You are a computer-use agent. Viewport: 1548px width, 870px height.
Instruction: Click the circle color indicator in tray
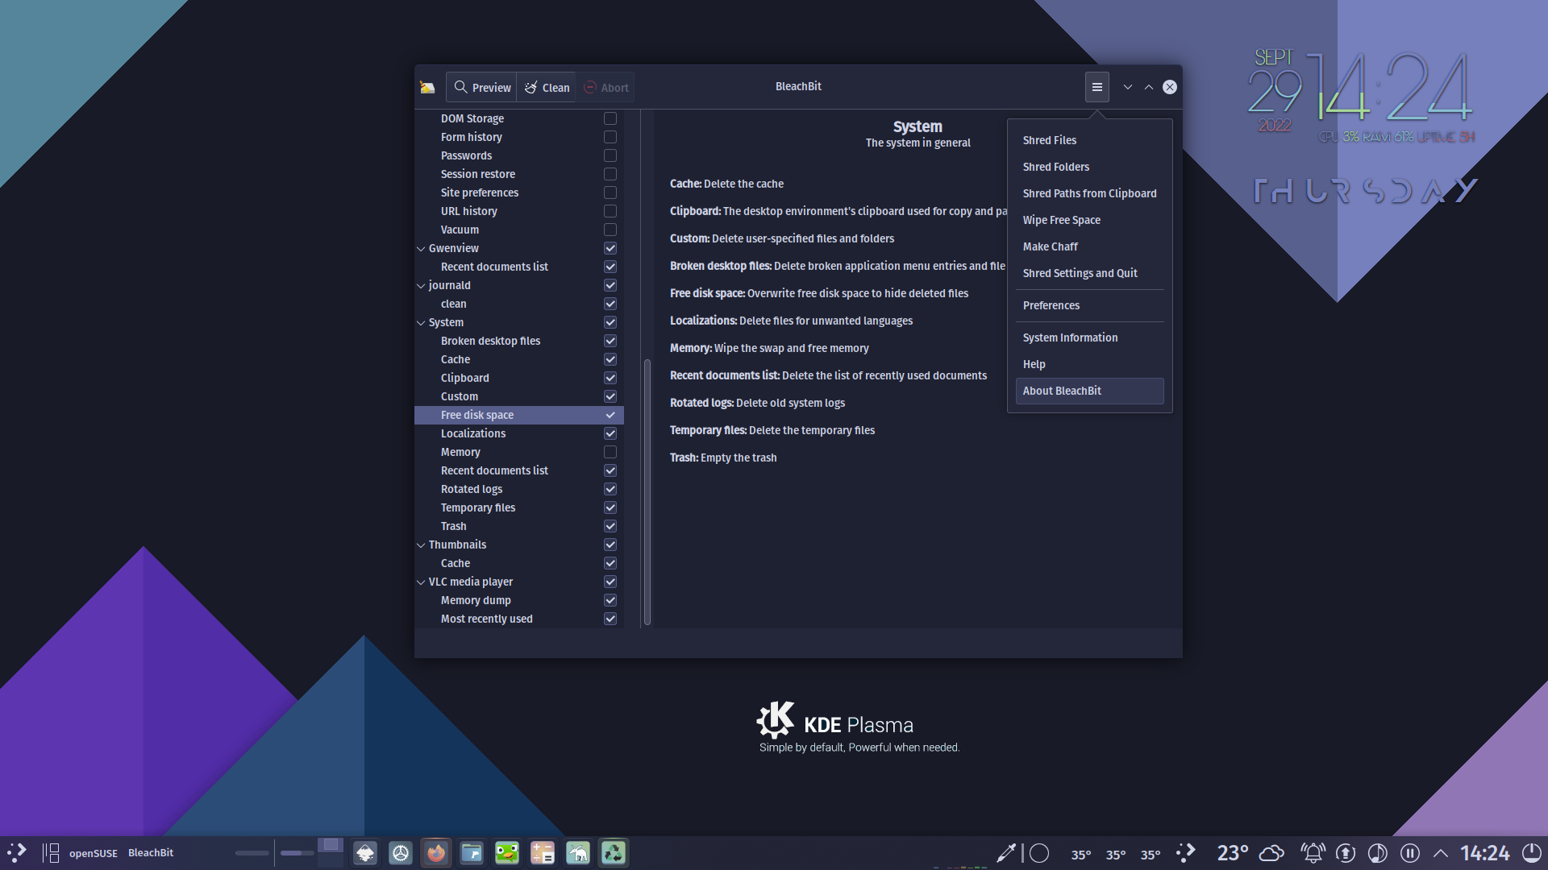tap(1039, 852)
